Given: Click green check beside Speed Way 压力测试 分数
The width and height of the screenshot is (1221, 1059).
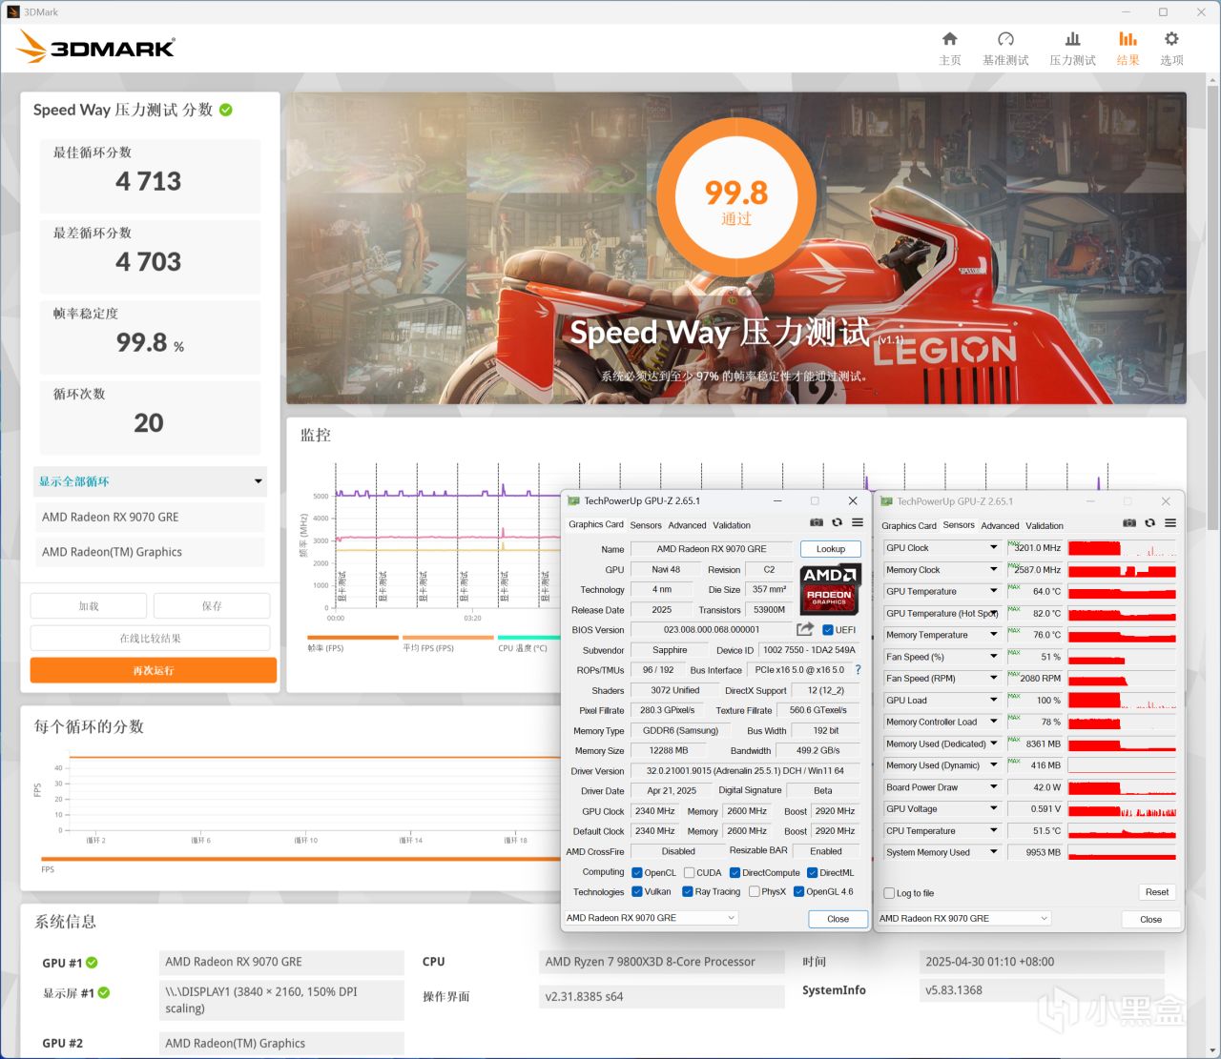Looking at the screenshot, I should (x=226, y=110).
